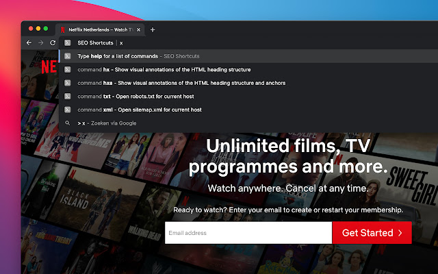The image size is (438, 274).
Task: Reload the page with the refresh icon
Action: click(53, 42)
